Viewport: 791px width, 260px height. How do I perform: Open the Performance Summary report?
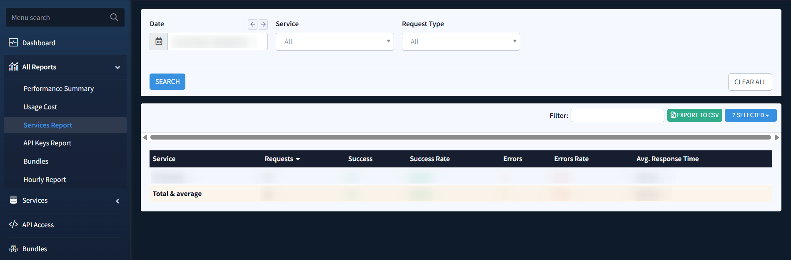(58, 88)
